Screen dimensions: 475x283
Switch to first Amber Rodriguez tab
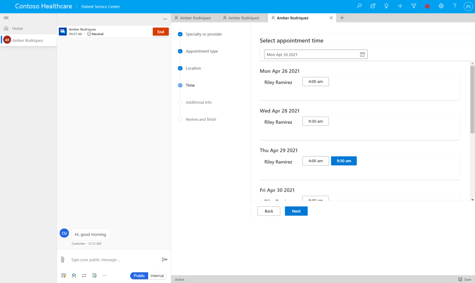pos(195,18)
